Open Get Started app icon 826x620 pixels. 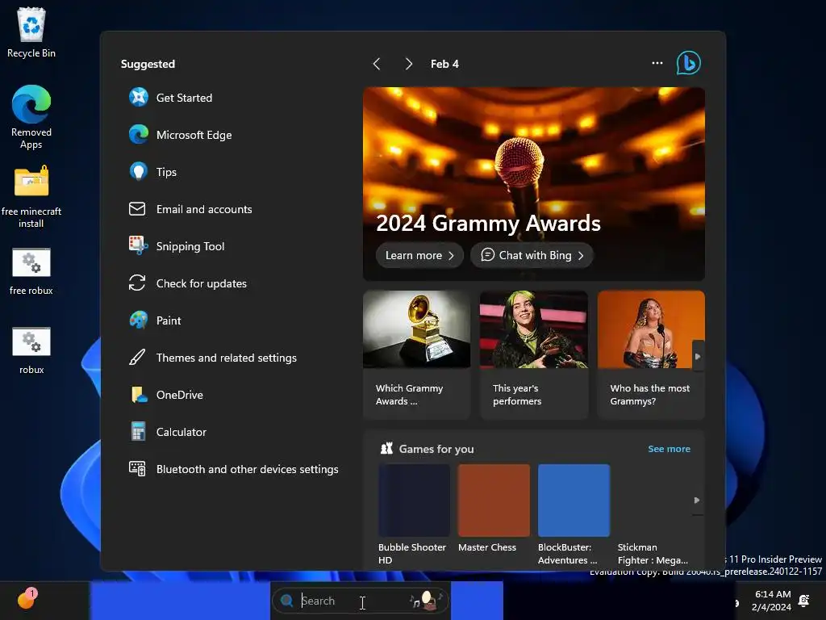pos(139,98)
